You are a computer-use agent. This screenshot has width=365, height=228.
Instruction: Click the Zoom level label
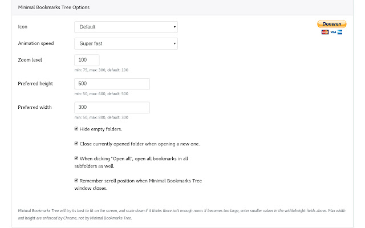click(x=31, y=60)
